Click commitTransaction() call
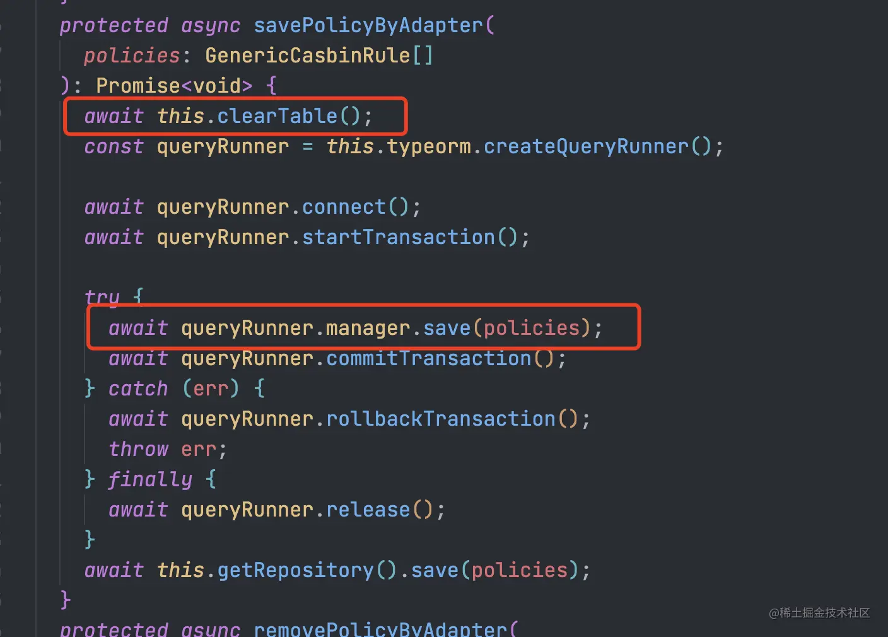 pos(440,358)
